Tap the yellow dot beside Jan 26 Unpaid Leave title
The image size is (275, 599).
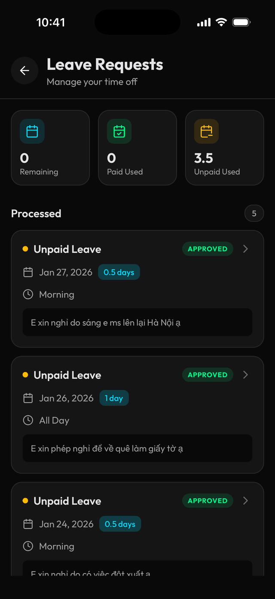(x=25, y=375)
